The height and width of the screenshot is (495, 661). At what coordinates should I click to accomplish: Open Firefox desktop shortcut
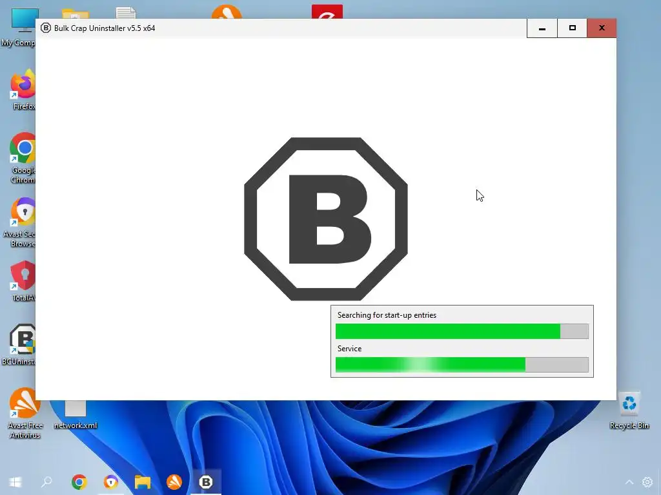coord(23,90)
